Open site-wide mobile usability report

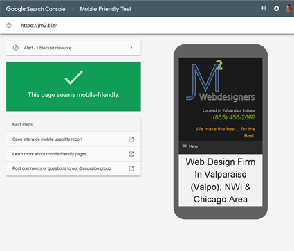[47, 139]
